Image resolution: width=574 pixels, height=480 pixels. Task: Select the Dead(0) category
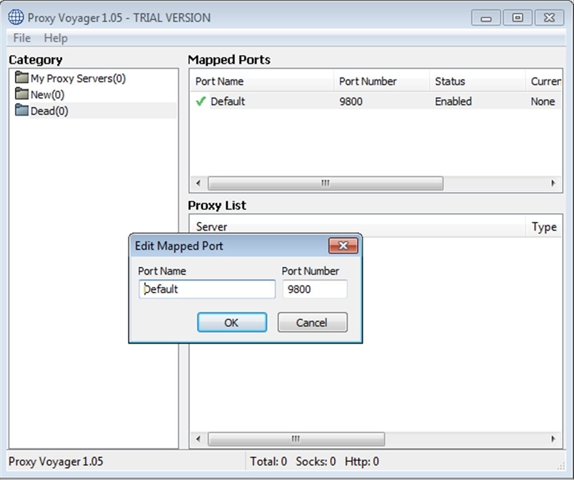click(49, 111)
